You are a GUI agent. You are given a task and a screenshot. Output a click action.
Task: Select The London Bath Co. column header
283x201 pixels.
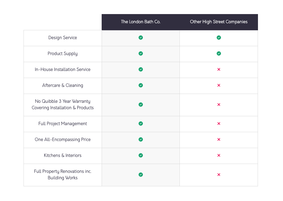pos(141,22)
